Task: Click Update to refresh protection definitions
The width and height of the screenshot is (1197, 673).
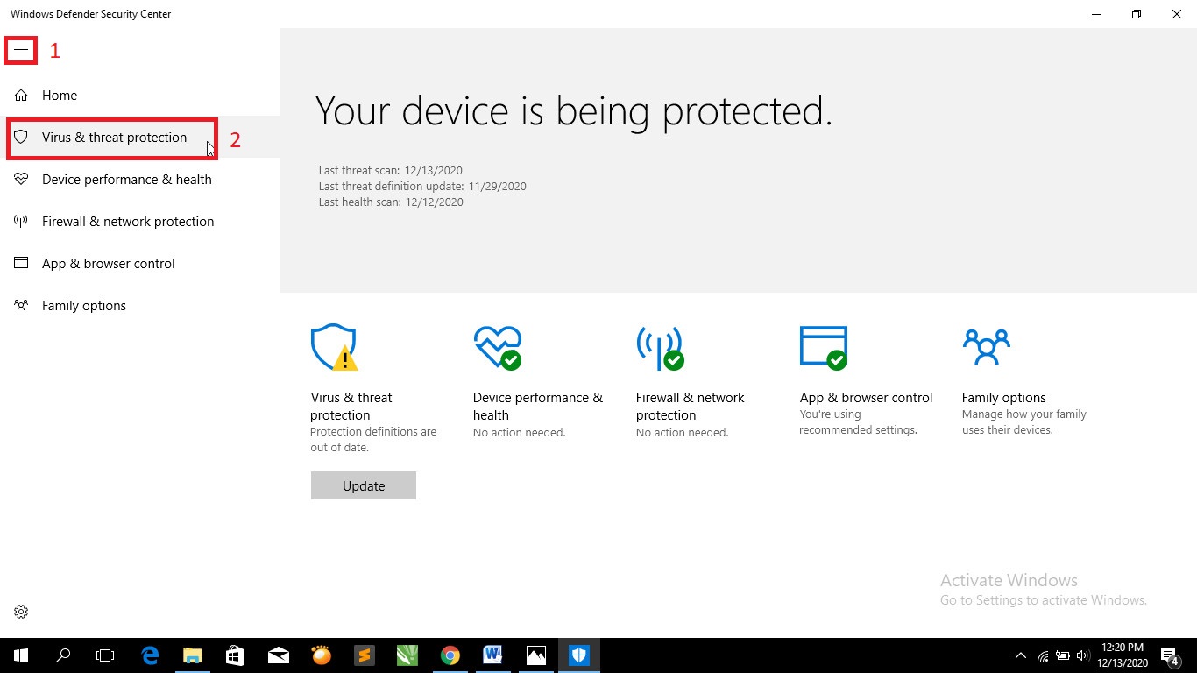Action: pyautogui.click(x=363, y=485)
